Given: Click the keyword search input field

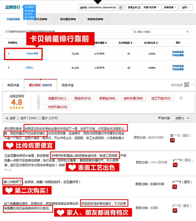Looking at the screenshot, I should point(162,32).
